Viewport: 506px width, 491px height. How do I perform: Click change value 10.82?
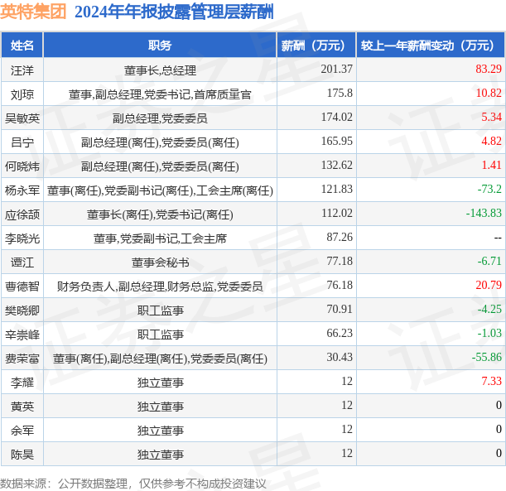click(x=489, y=93)
